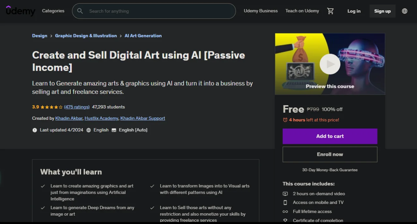Open the language globe icon
417x224 pixels.
405,11
